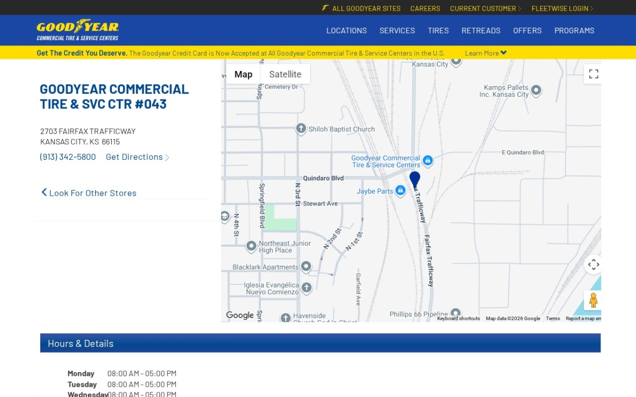Click Jaybe Parts map marker
636x397 pixels.
[x=401, y=190]
